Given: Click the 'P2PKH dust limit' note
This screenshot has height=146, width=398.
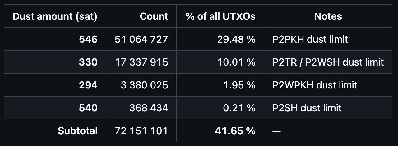Looking at the screenshot, I should pyautogui.click(x=310, y=39).
